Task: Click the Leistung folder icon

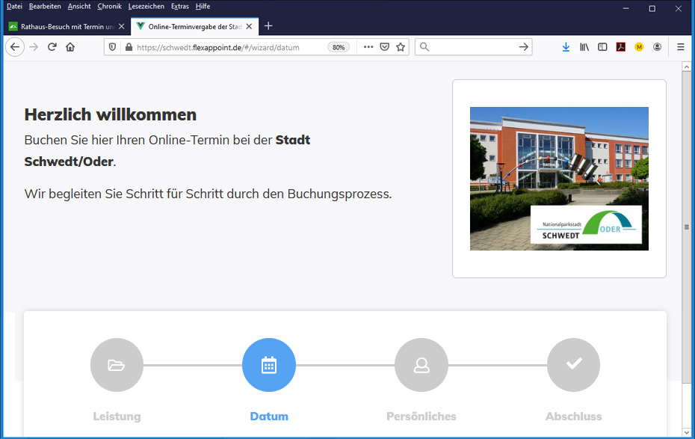Action: tap(117, 365)
